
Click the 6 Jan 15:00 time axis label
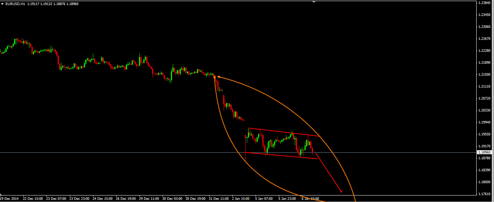[310, 199]
